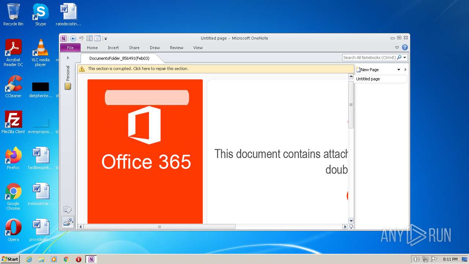469x264 pixels.
Task: Open Google Chrome desktop shortcut
Action: 13,197
